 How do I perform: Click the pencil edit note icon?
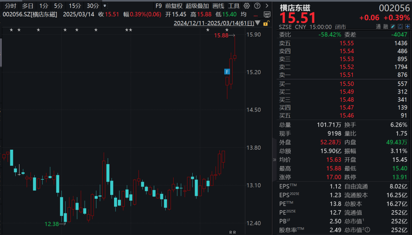[393, 27]
